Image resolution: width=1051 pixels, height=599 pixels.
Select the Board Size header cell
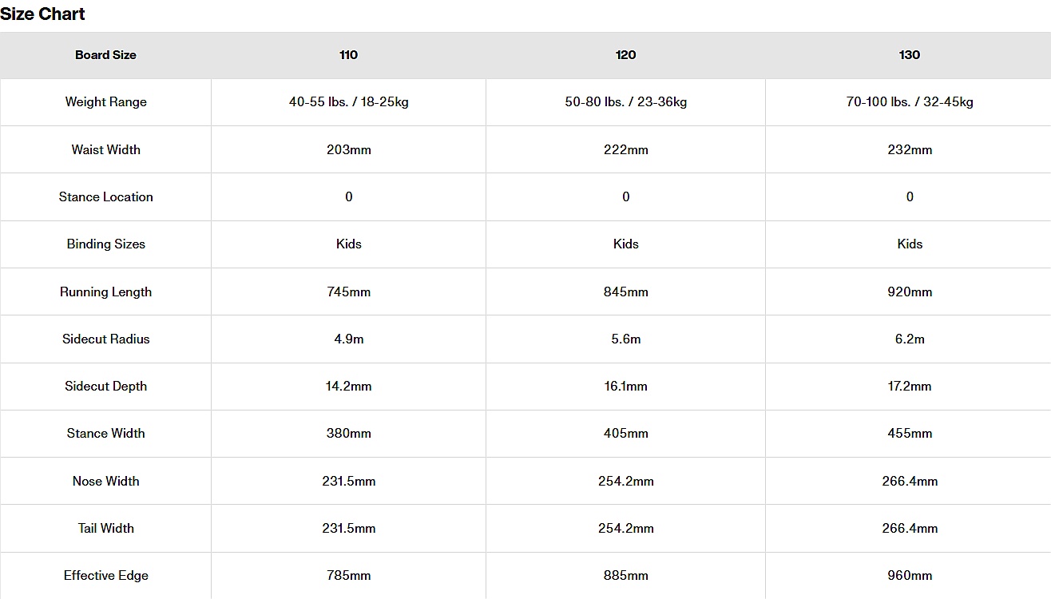[105, 55]
